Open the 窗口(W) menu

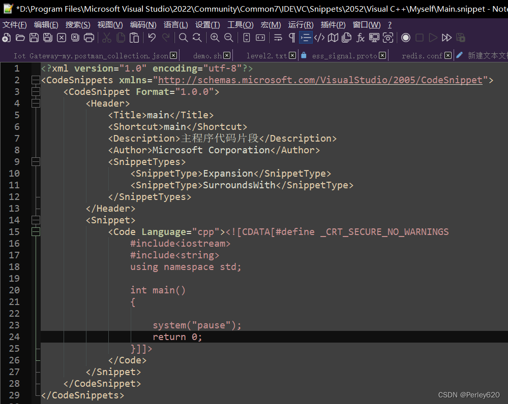[x=367, y=24]
